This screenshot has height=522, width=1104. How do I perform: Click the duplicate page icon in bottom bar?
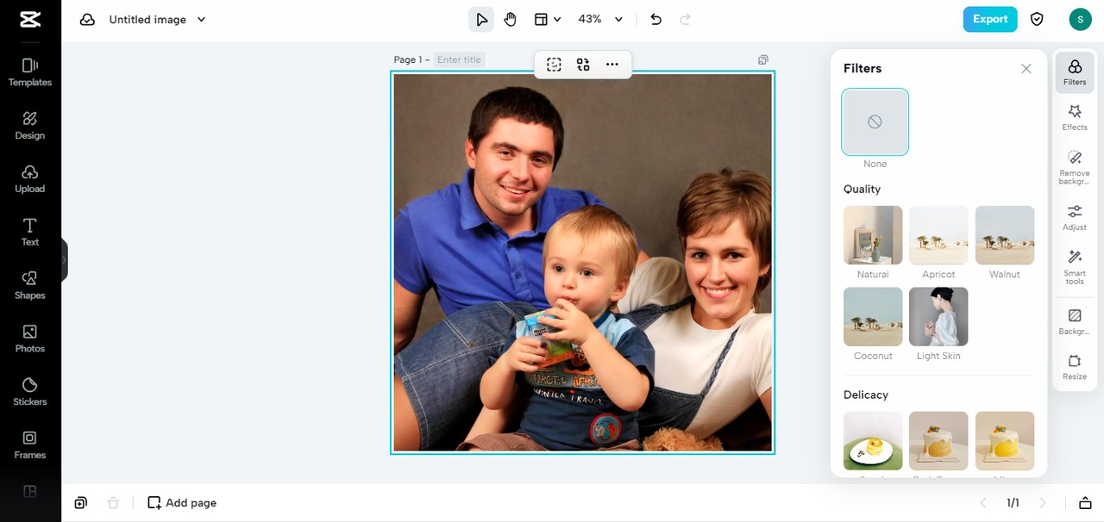(80, 503)
